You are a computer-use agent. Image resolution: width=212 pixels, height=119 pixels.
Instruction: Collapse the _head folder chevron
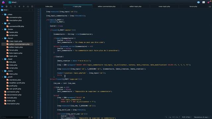tap(3, 59)
